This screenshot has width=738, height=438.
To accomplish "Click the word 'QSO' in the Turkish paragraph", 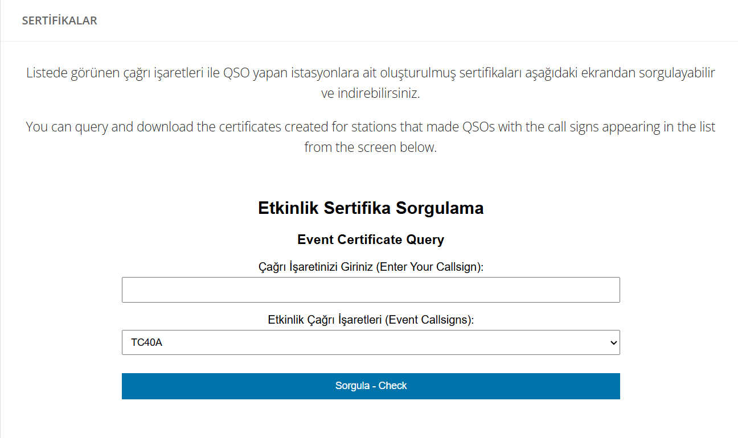I will pos(237,73).
